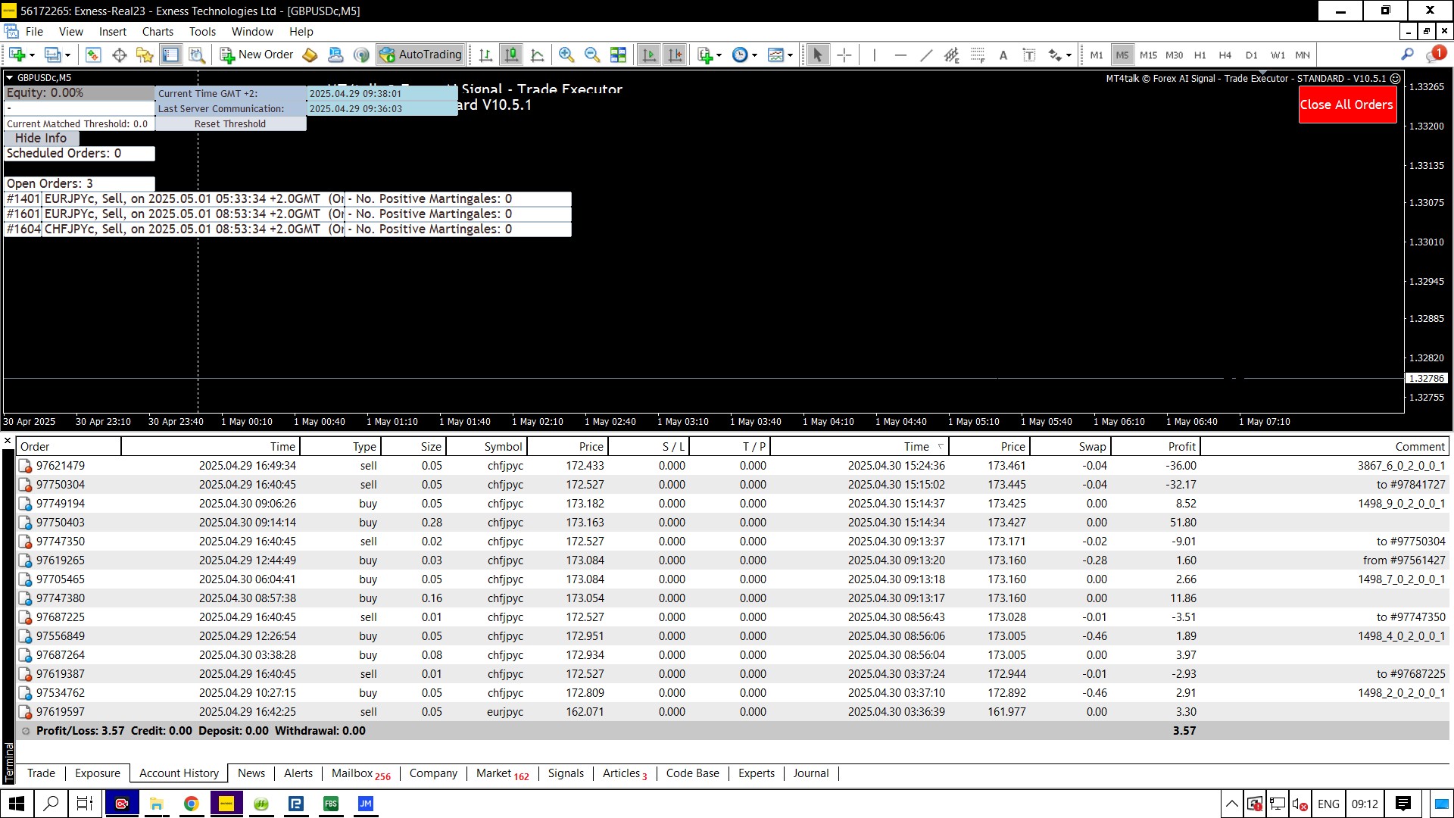Open the Market Watch window icon

tap(93, 55)
